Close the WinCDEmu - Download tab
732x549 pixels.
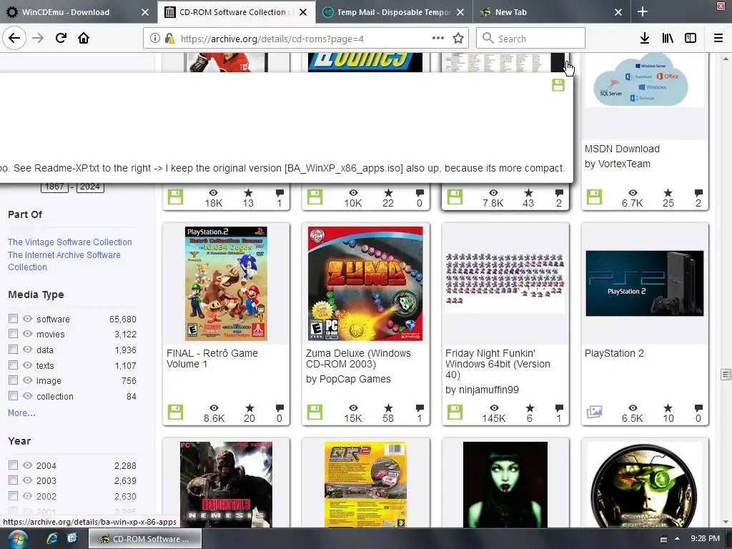point(145,12)
